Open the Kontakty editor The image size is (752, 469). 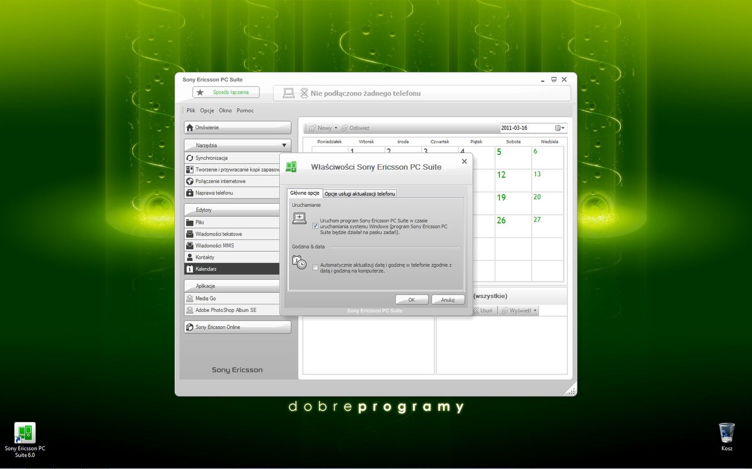click(x=232, y=257)
